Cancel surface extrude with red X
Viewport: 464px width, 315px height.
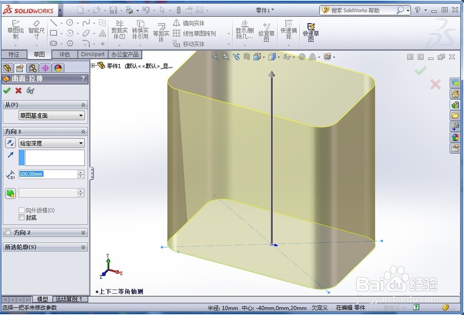19,90
